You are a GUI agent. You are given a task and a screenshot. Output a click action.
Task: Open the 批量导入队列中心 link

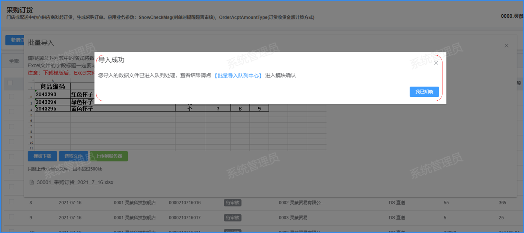pos(238,75)
